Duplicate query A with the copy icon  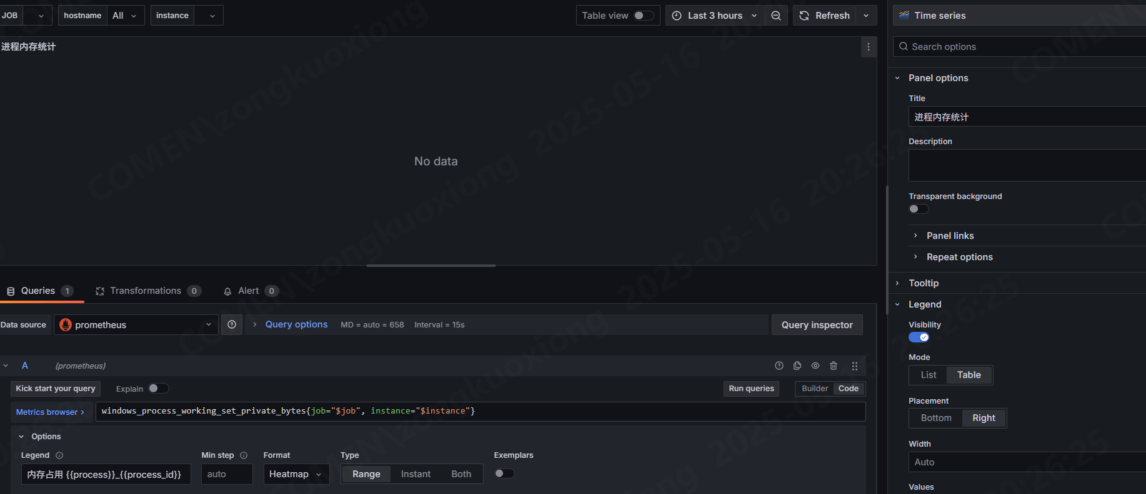coord(797,366)
